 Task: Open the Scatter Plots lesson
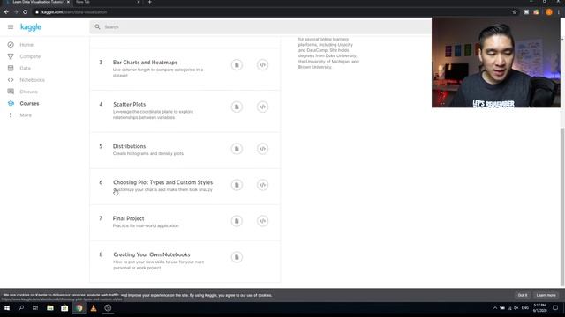[130, 104]
